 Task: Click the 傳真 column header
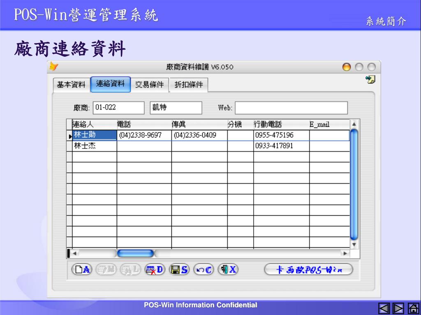[x=199, y=124]
